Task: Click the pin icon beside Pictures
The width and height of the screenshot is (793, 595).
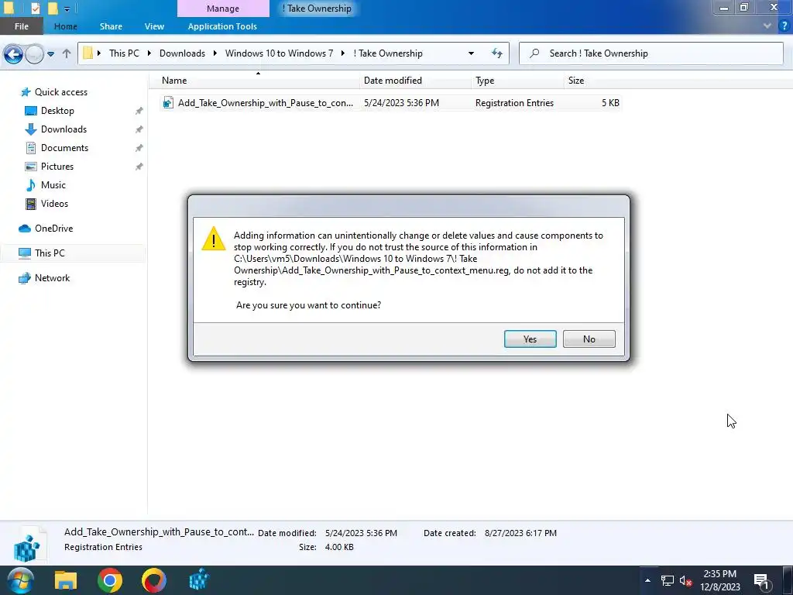Action: pos(139,167)
